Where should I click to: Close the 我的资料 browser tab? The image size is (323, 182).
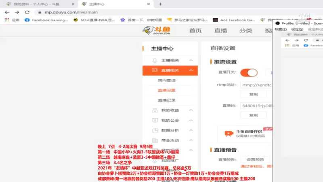click(73, 4)
